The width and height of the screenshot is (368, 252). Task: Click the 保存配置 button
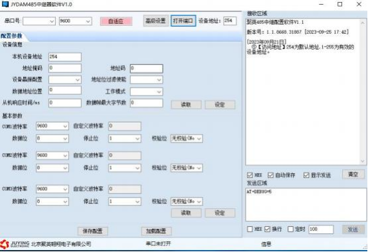[x=93, y=231]
